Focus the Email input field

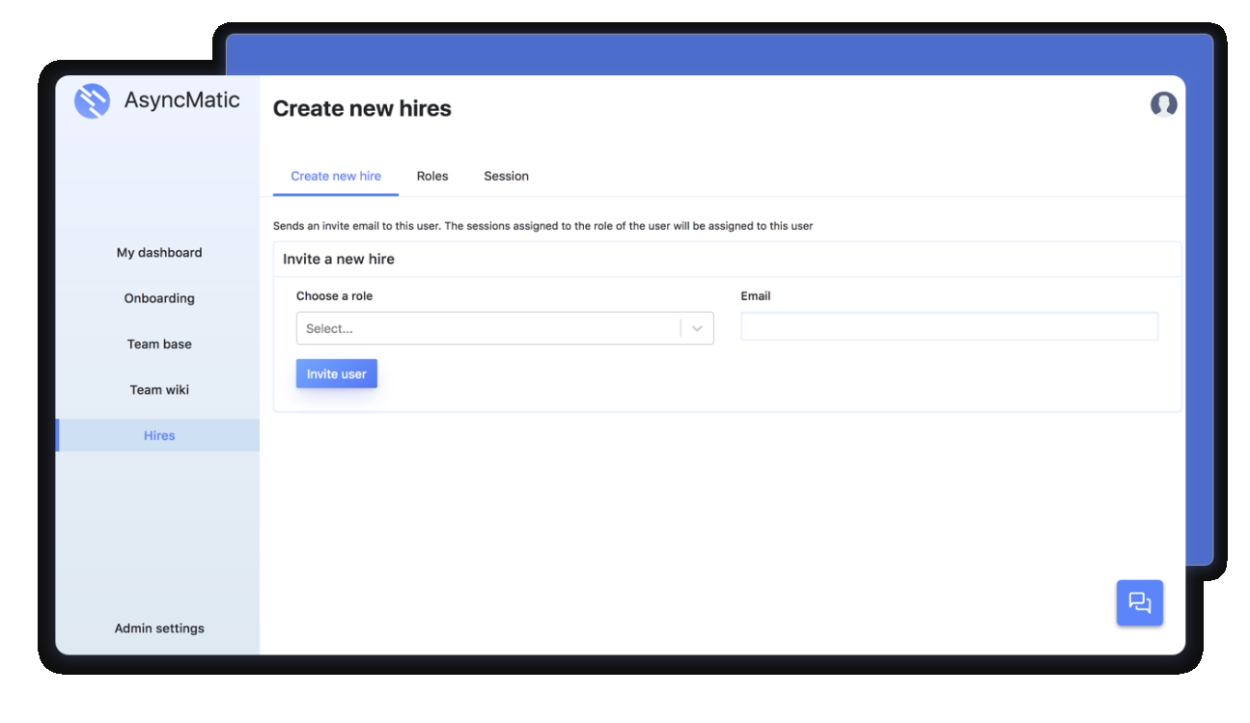[x=949, y=326]
